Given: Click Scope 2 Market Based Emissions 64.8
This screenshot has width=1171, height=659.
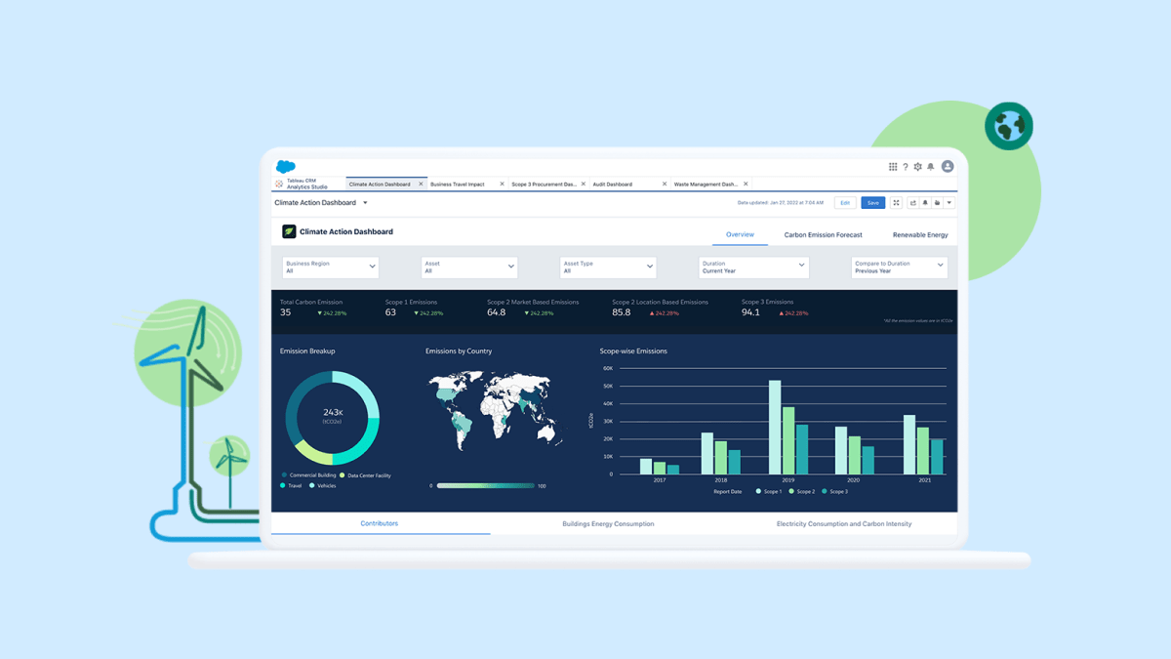Looking at the screenshot, I should point(496,312).
